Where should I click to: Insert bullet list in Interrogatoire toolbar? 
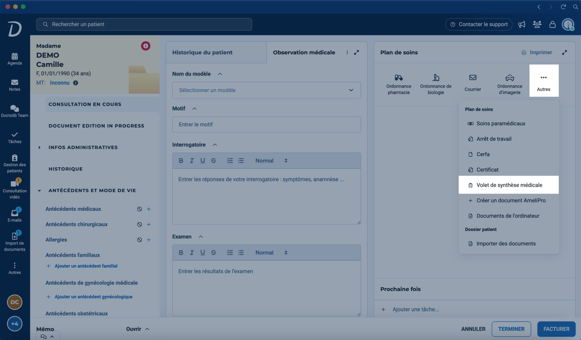pyautogui.click(x=241, y=161)
